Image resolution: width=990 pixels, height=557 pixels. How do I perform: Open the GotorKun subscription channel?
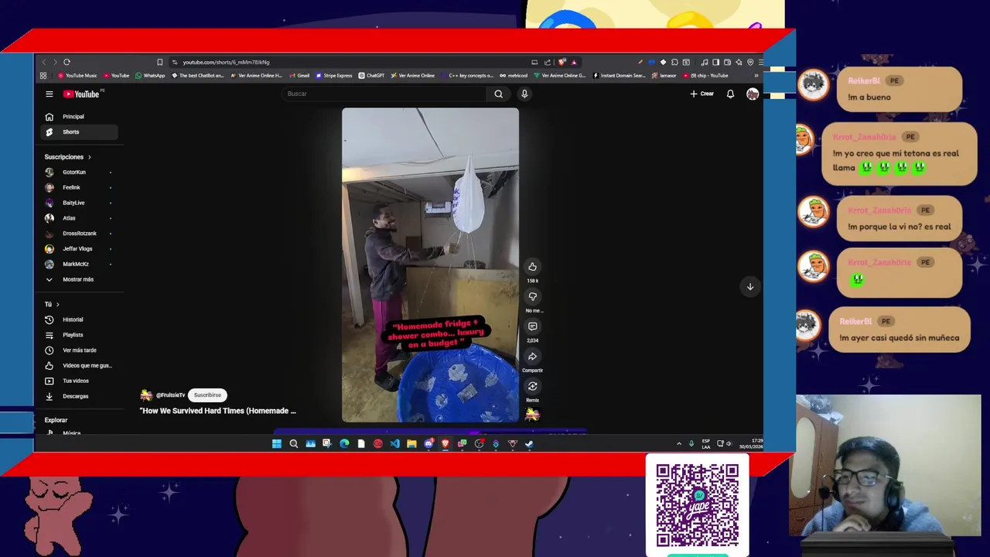coord(79,172)
